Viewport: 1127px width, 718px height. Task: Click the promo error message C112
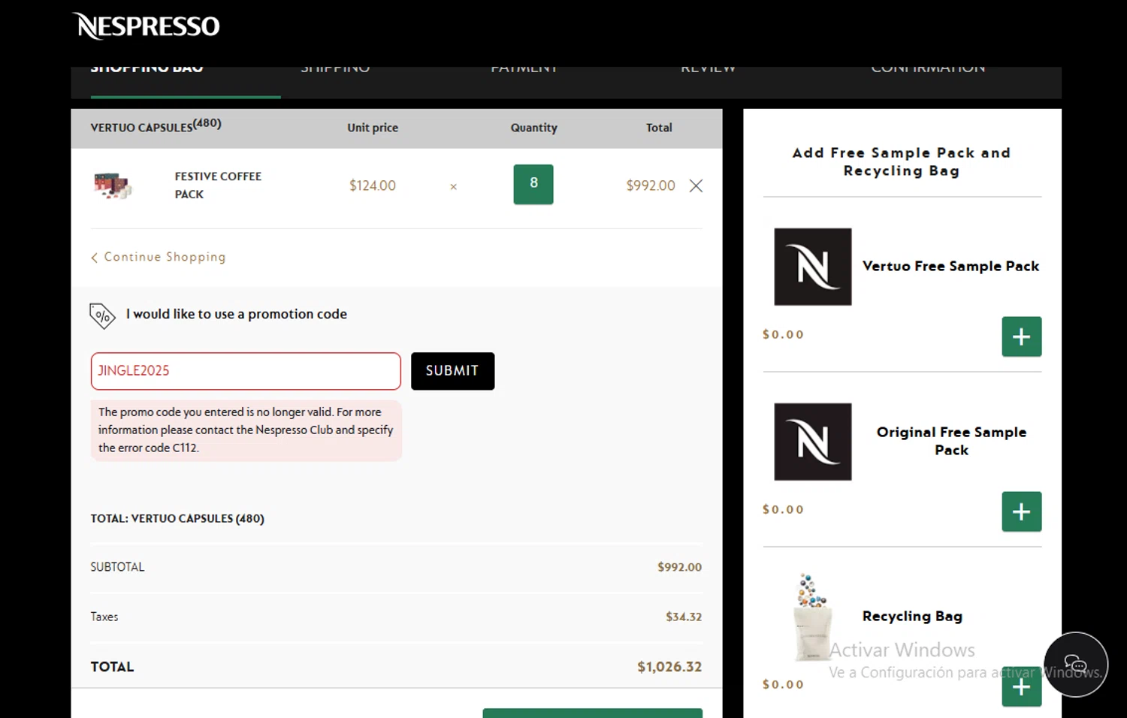click(x=246, y=430)
